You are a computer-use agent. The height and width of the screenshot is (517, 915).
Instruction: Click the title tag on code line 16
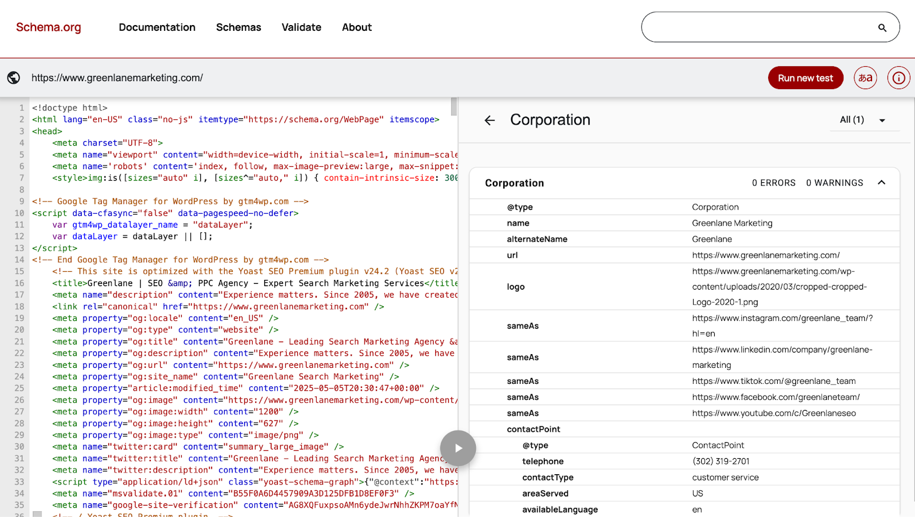[x=255, y=283]
